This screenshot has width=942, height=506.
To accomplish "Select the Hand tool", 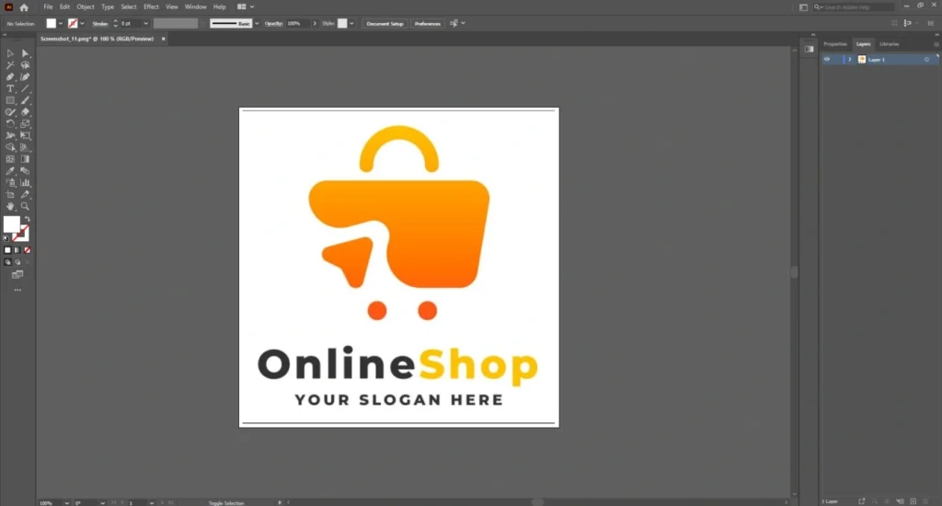I will [10, 206].
